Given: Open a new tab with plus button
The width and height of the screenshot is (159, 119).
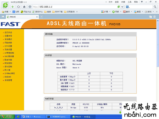Looking at the screenshot, I should 41,17.
